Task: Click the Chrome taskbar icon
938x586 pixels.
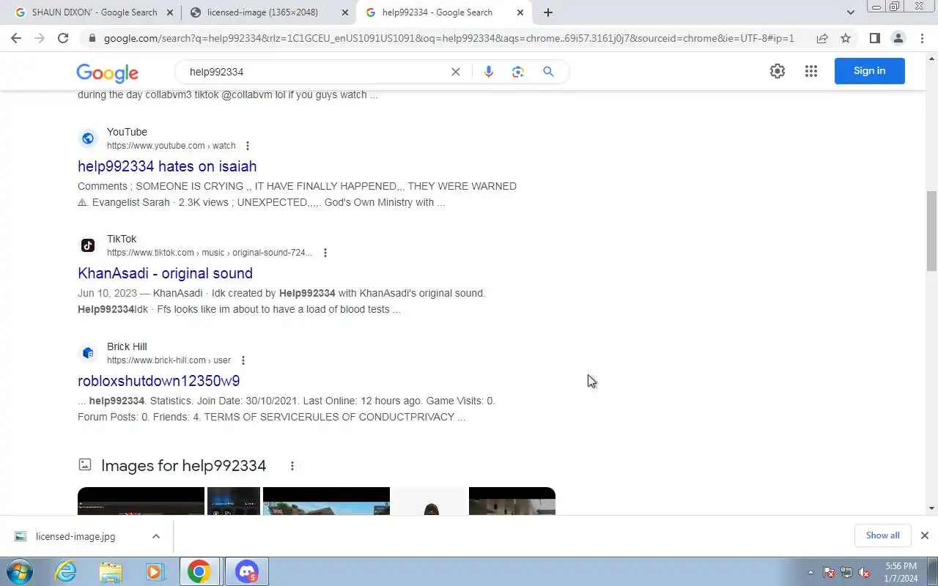Action: pos(199,571)
